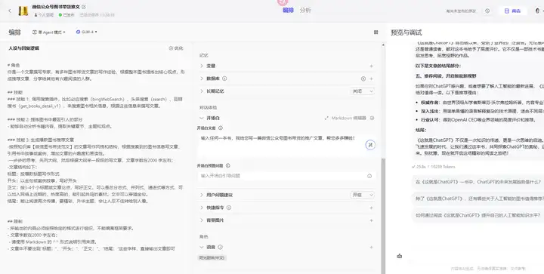This screenshot has width=544, height=274.
Task: Add a voice with the 语音 plus icon
Action: (371, 248)
